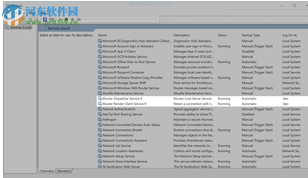This screenshot has width=308, height=178.
Task: Click the gear icon of Network Setup Service
Action: (x=99, y=156)
